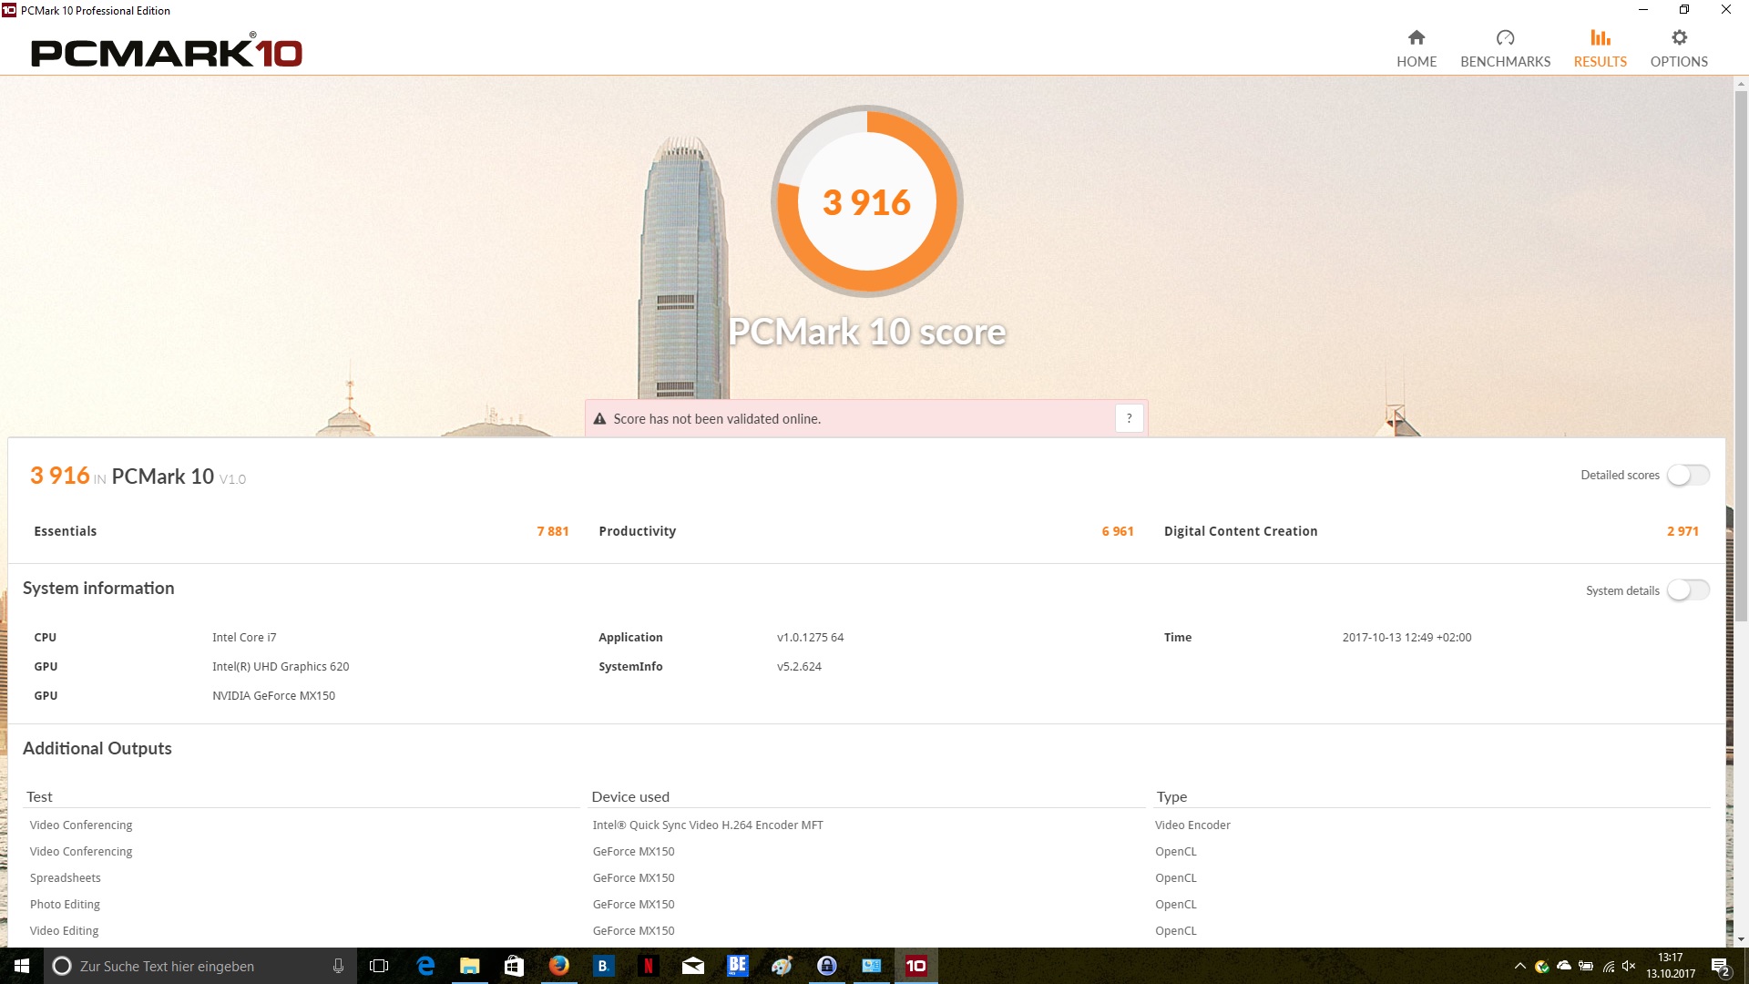Open the Mail app from the taskbar
1749x984 pixels.
click(692, 966)
